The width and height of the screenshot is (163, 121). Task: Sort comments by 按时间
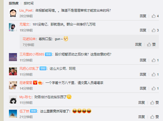coord(29,3)
